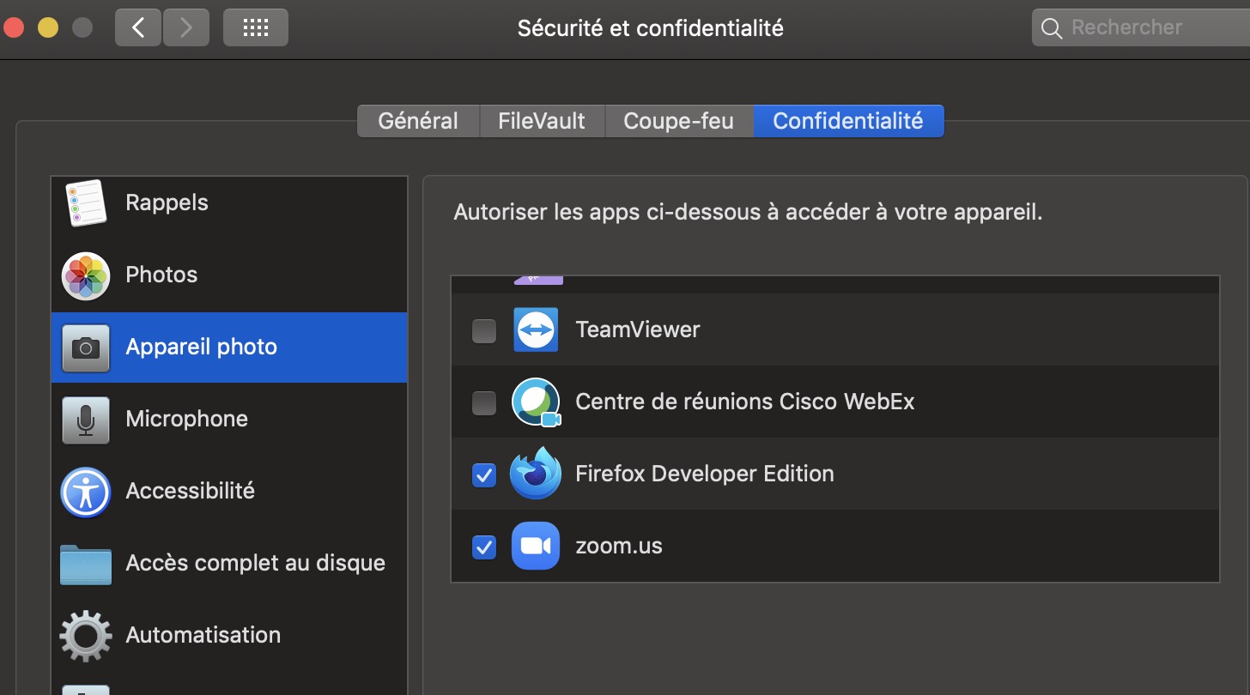Click the forward arrow button
The height and width of the screenshot is (695, 1250).
click(185, 27)
